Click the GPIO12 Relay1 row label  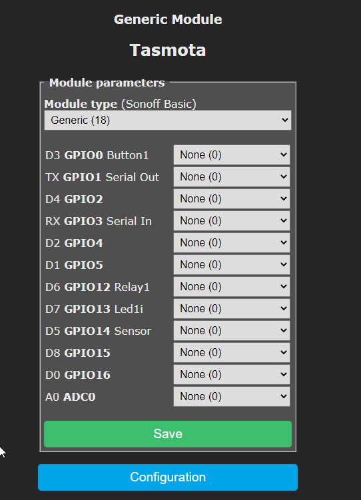point(97,287)
